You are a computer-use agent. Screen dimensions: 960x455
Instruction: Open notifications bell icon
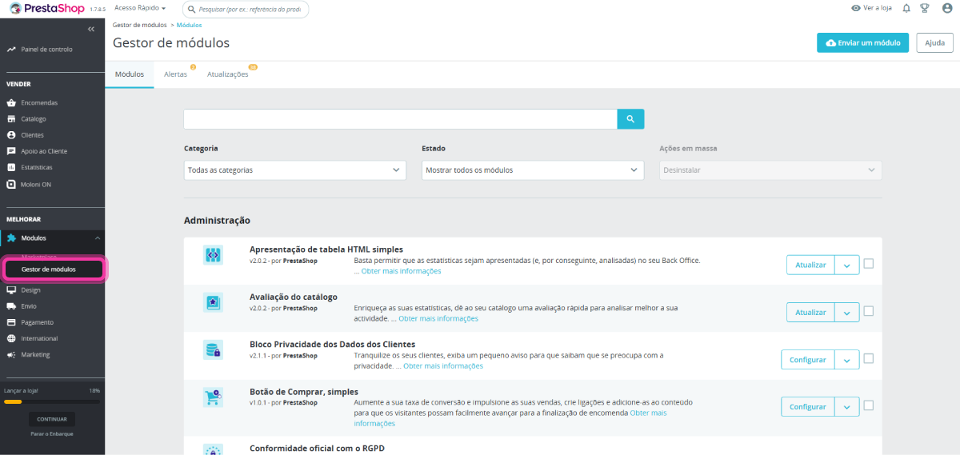point(906,8)
